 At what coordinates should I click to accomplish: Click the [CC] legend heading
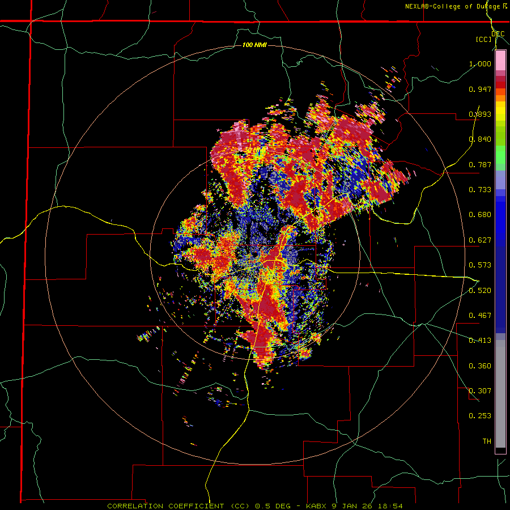point(484,39)
